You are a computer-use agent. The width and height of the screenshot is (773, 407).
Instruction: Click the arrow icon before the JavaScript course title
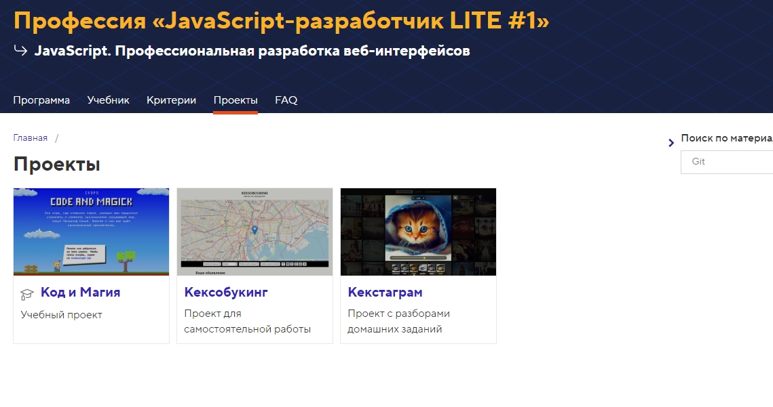coord(20,49)
